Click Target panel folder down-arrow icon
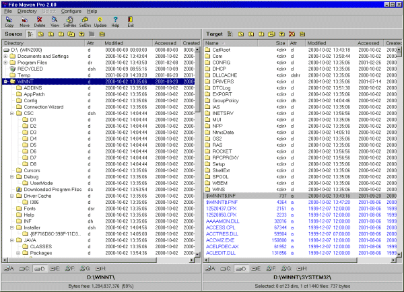This screenshot has height=292, width=404. coord(282,34)
